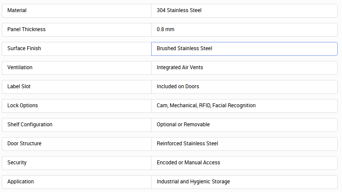Click the Material label cell
The width and height of the screenshot is (342, 192).
pos(76,11)
